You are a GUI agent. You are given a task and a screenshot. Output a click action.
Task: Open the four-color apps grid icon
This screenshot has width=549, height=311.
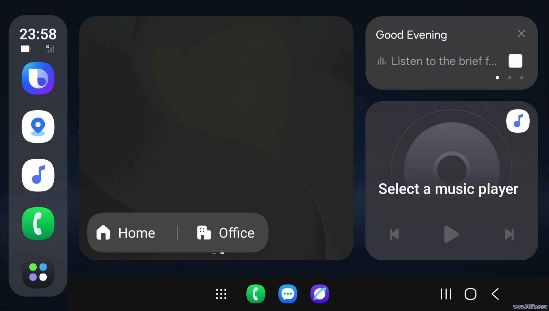[x=38, y=272]
